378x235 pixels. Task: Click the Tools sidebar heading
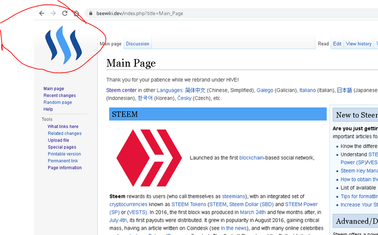47,119
